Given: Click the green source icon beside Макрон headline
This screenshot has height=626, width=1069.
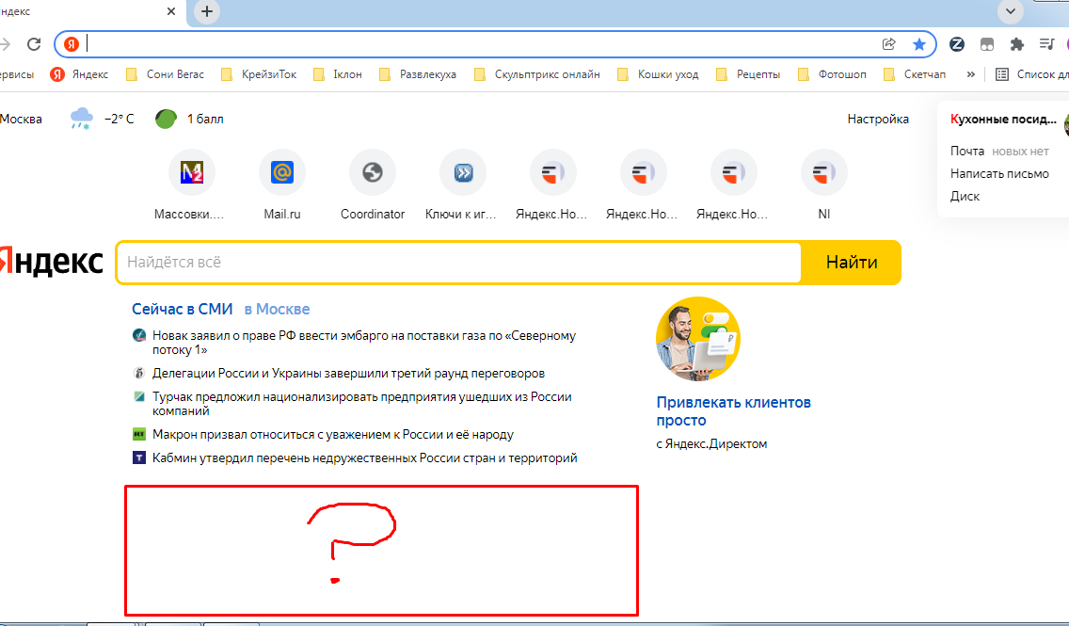Looking at the screenshot, I should click(x=139, y=434).
